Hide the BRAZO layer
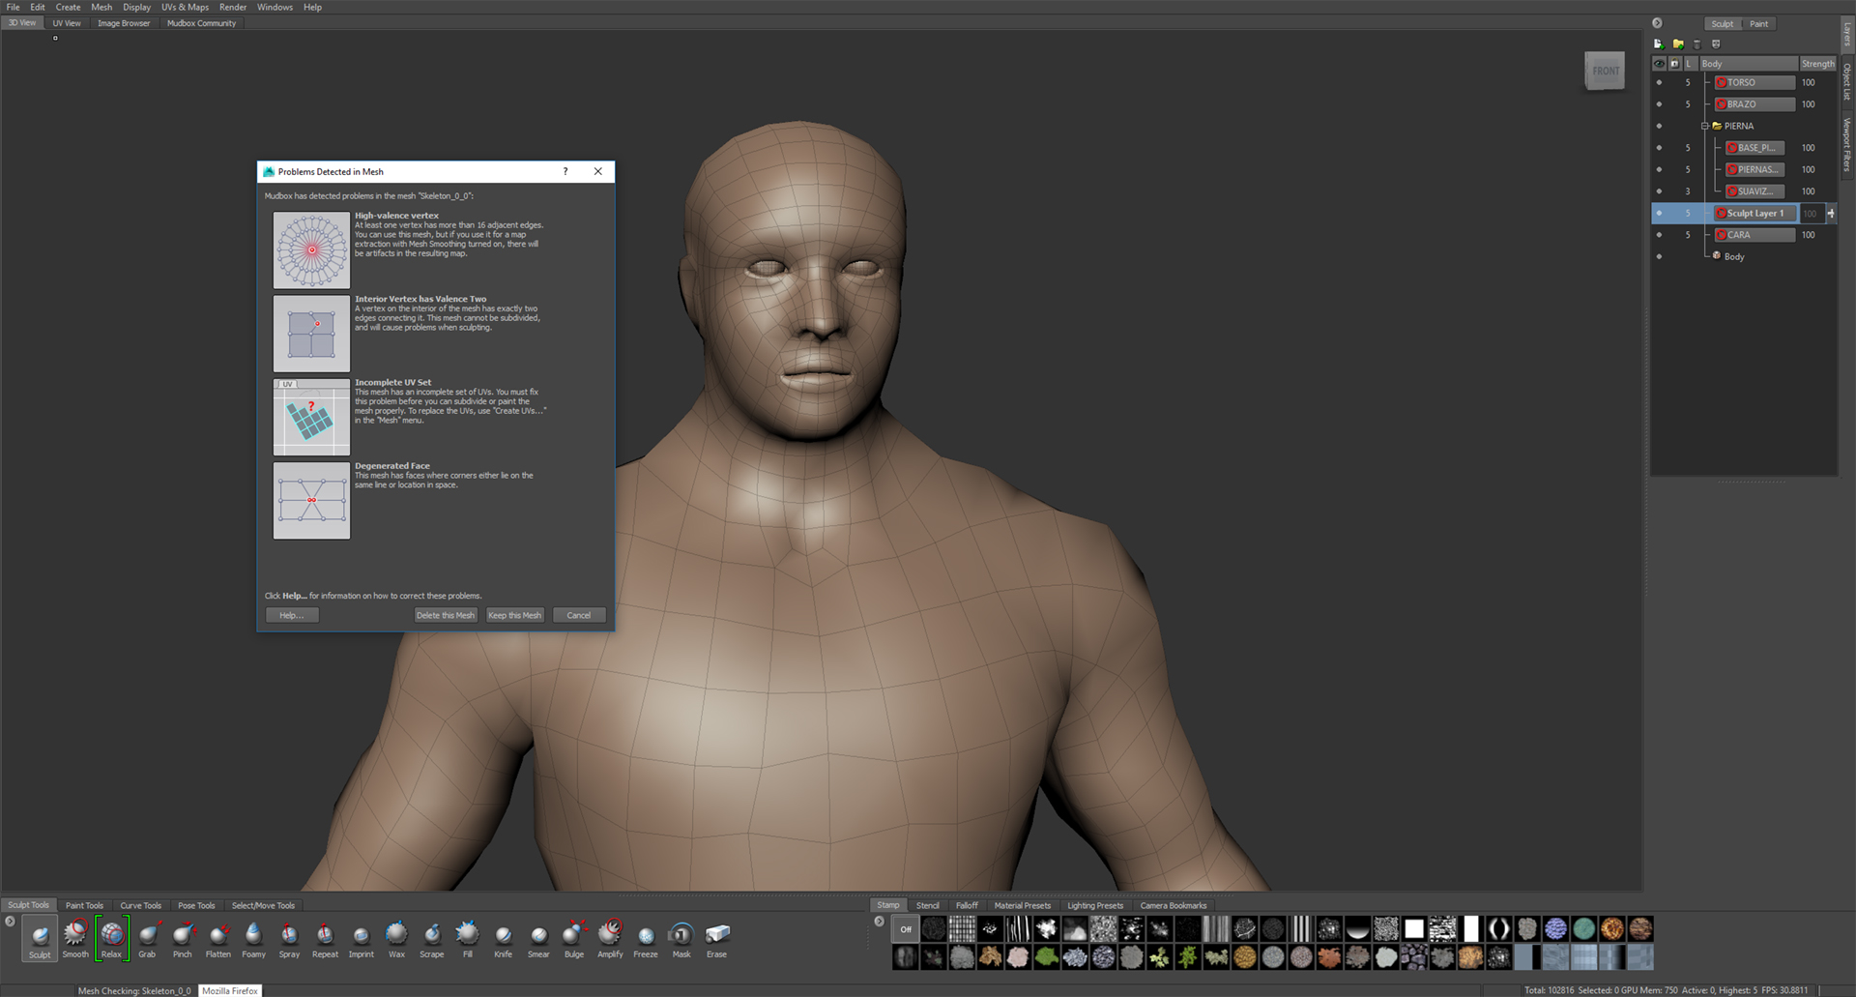The image size is (1856, 997). click(x=1660, y=104)
